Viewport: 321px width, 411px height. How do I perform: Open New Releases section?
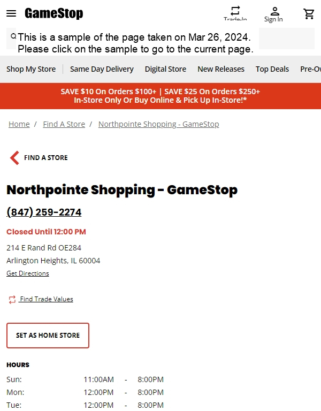[221, 69]
